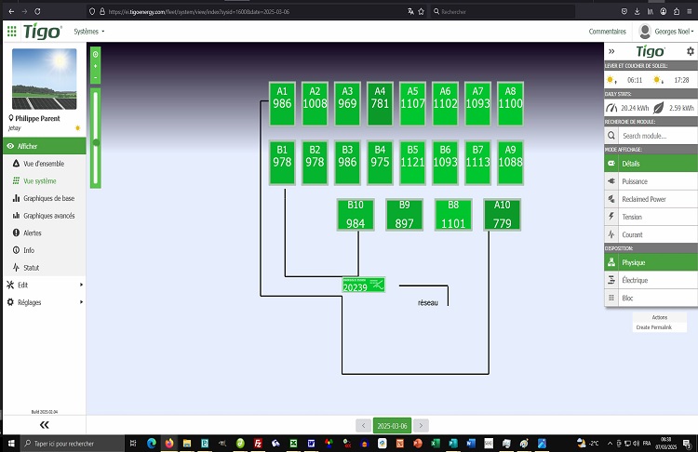Open Alertes in the sidebar

(x=32, y=233)
